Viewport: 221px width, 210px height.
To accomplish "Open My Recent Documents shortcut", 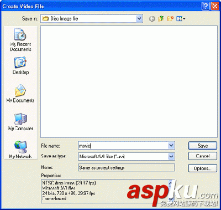I will [20, 40].
